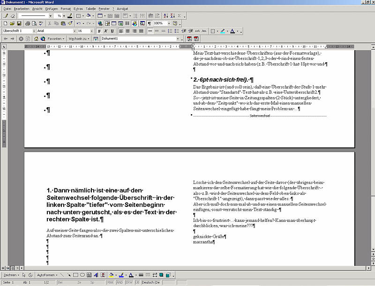Click the Convert to Adobe PDF icon
Image resolution: width=375 pixels, height=286 pixels.
pos(189,38)
